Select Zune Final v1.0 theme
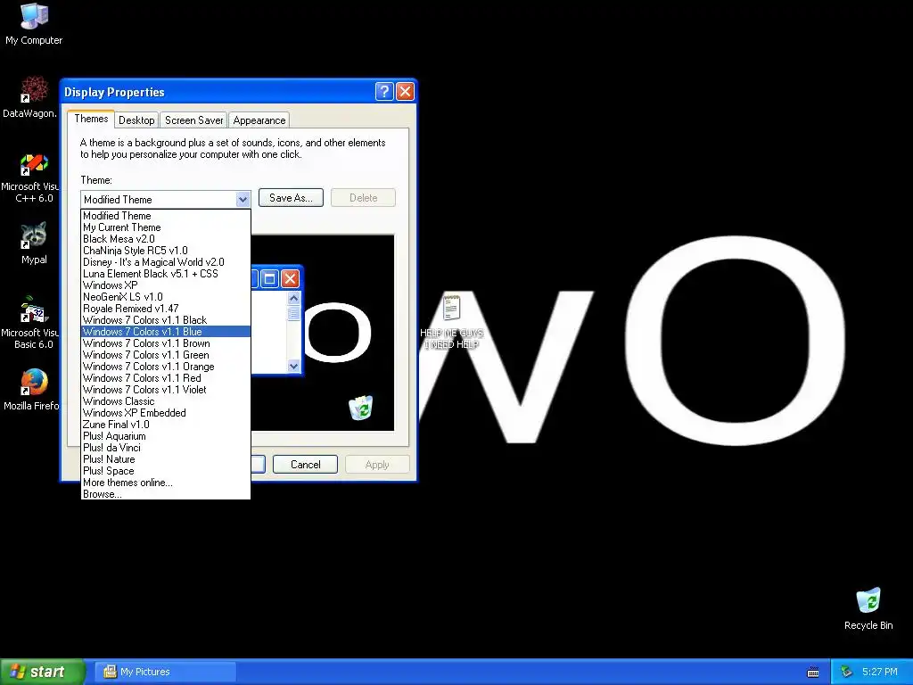The image size is (913, 685). click(x=165, y=425)
